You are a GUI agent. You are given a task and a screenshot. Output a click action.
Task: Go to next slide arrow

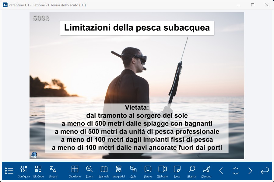click(x=250, y=171)
